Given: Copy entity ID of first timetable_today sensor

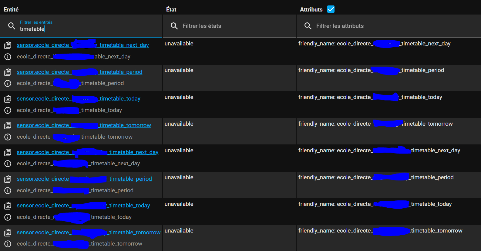Looking at the screenshot, I should point(8,99).
